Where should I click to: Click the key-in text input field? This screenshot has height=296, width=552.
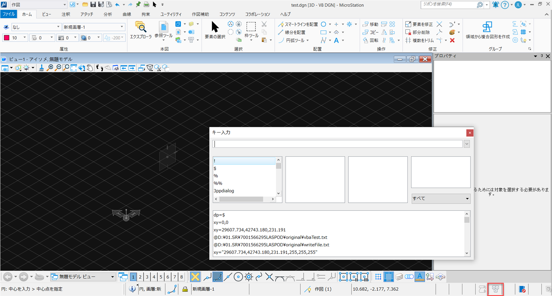click(338, 144)
